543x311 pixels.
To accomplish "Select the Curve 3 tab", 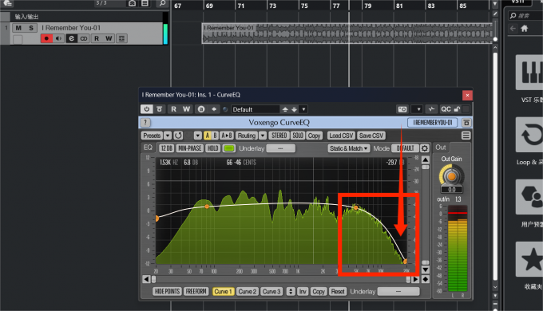I will point(271,292).
